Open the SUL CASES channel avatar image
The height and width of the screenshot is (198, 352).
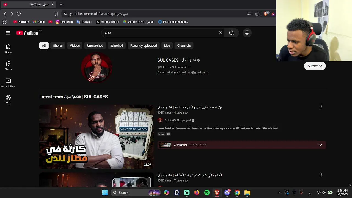pos(97,67)
